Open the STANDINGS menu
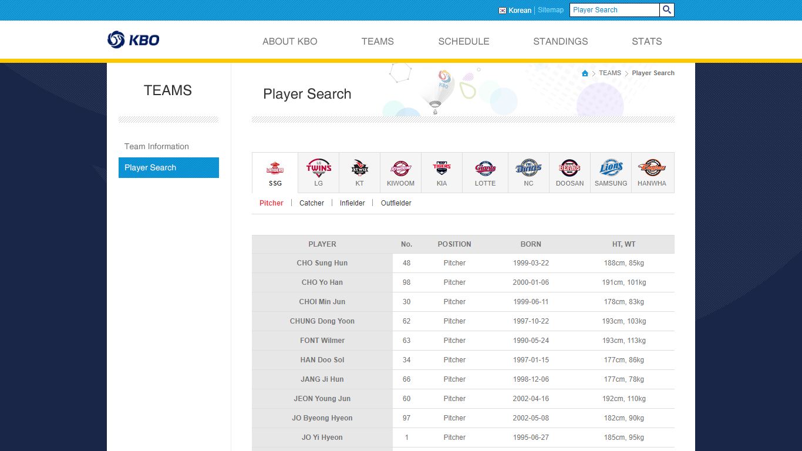The height and width of the screenshot is (451, 802). 561,42
